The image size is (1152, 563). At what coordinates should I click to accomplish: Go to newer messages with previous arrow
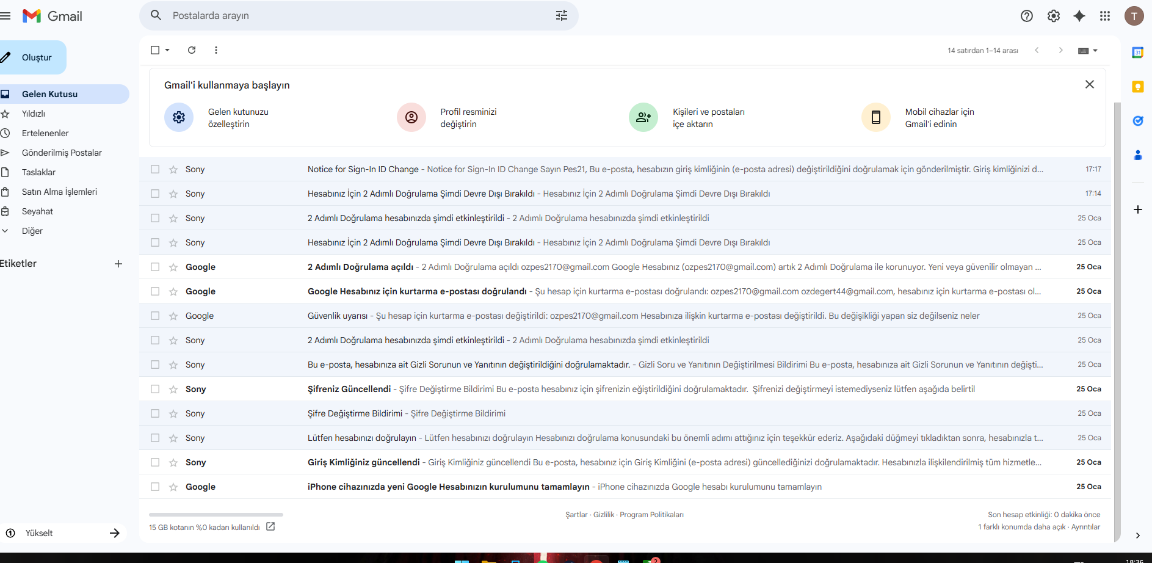1037,50
